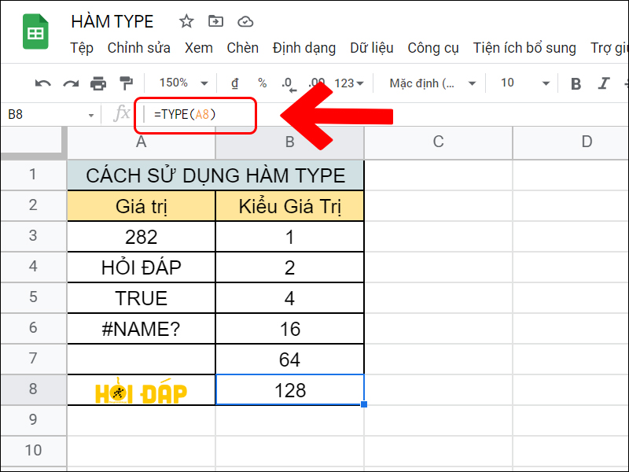Viewport: 629px width, 472px height.
Task: Select column D header
Action: [572, 142]
